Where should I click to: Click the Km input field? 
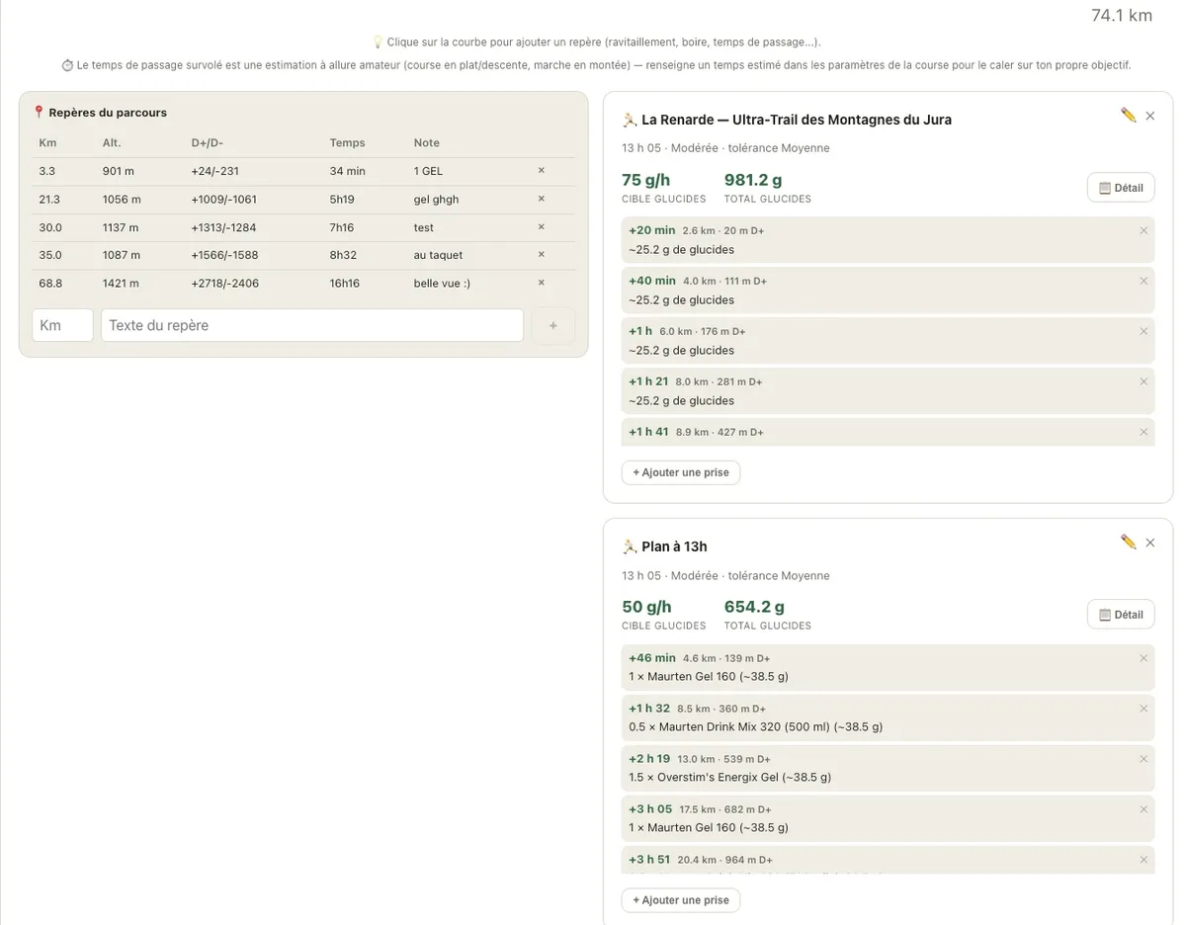click(x=62, y=325)
